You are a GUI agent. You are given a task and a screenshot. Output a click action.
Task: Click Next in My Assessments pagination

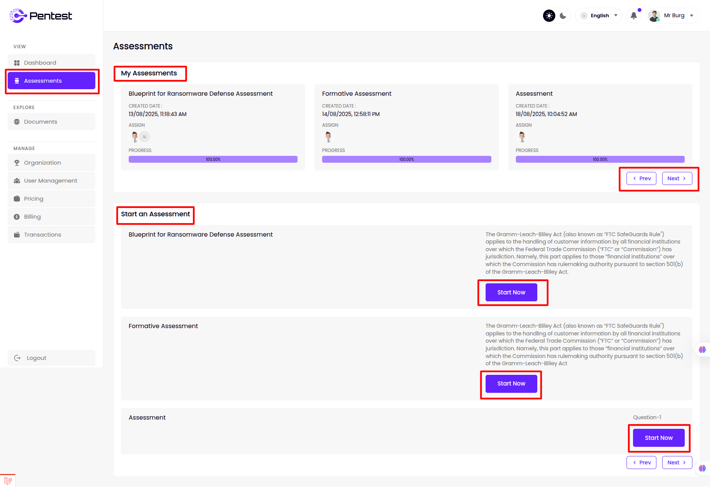[x=677, y=178]
